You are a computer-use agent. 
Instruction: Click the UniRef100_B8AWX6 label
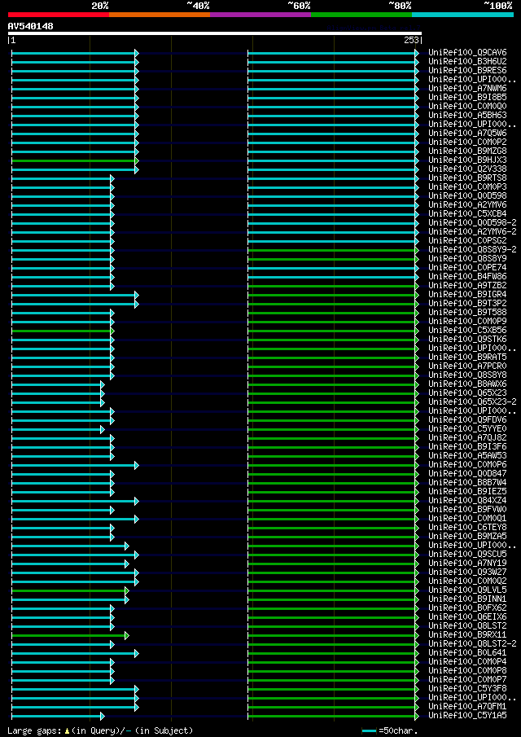[467, 384]
